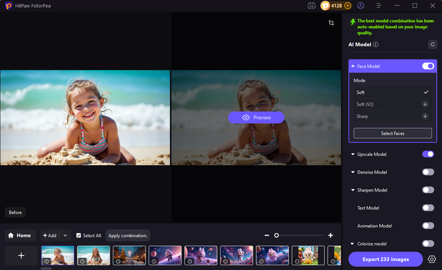Turn on the Animation Model switch
Image resolution: width=442 pixels, height=270 pixels.
pos(428,226)
